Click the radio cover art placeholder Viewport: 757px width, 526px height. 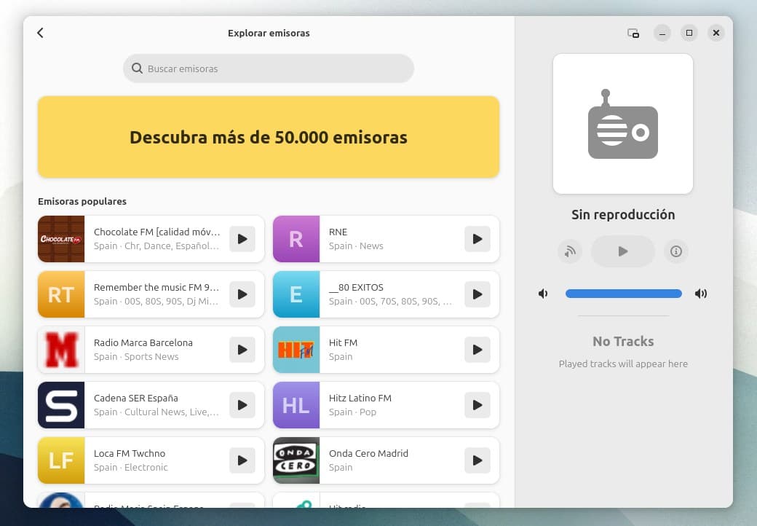click(x=623, y=124)
